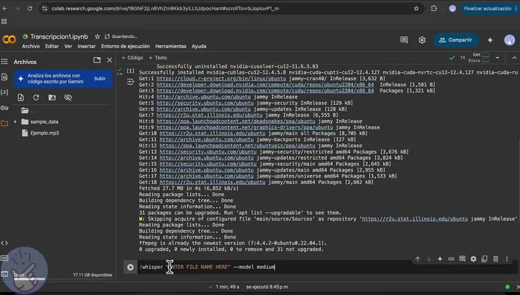This screenshot has height=295, width=520.
Task: Reload the browser page
Action: click(x=30, y=9)
